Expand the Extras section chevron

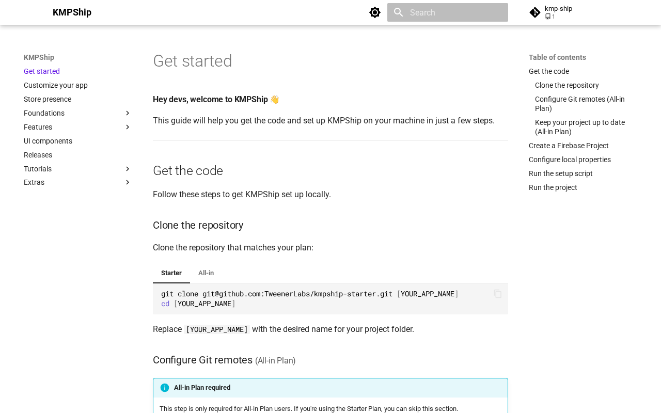pyautogui.click(x=128, y=182)
